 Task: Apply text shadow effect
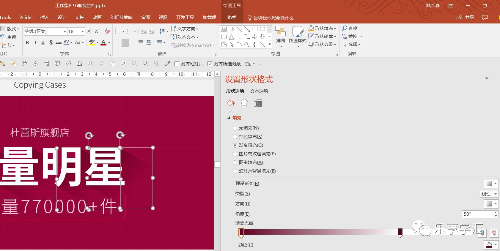(51, 42)
